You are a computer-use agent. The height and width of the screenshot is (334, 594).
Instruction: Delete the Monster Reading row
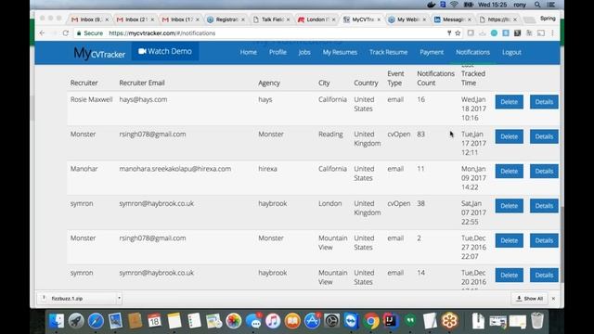(x=510, y=136)
